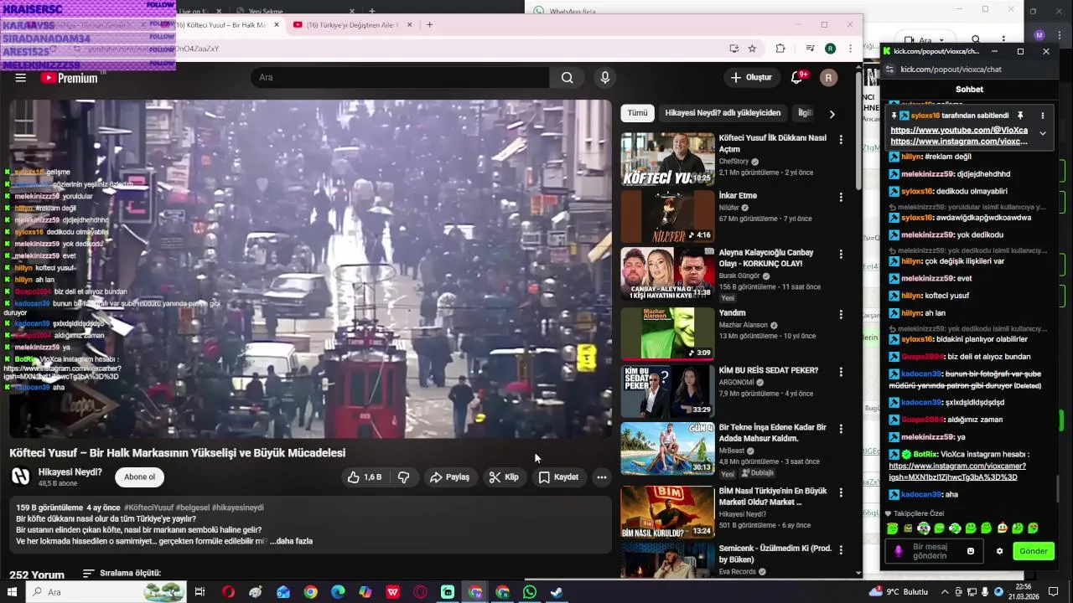Open Chrome media control icon
The width and height of the screenshot is (1073, 603).
pos(810,49)
